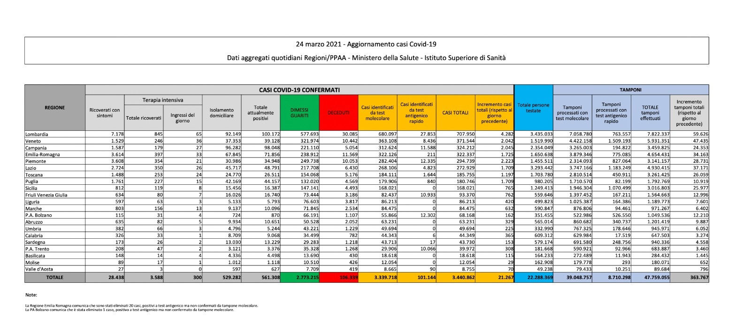Click the green "DIMESSI GUARITI" header

click(299, 113)
